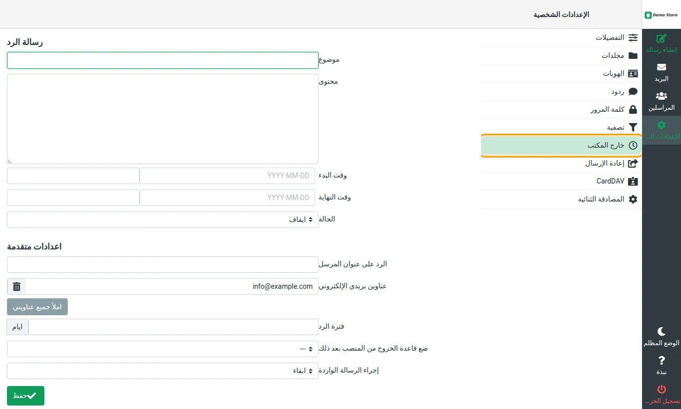Click the فترة الرد reply interval field

(173, 327)
